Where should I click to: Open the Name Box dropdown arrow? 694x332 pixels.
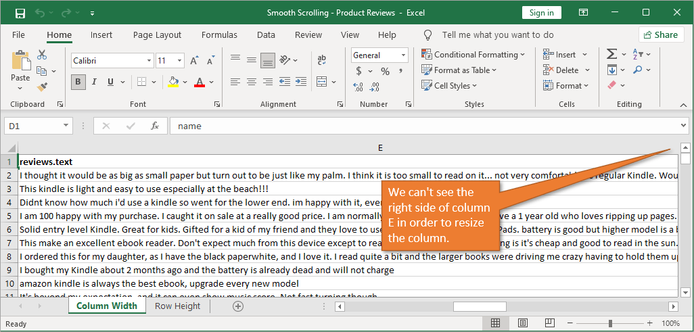pos(66,126)
